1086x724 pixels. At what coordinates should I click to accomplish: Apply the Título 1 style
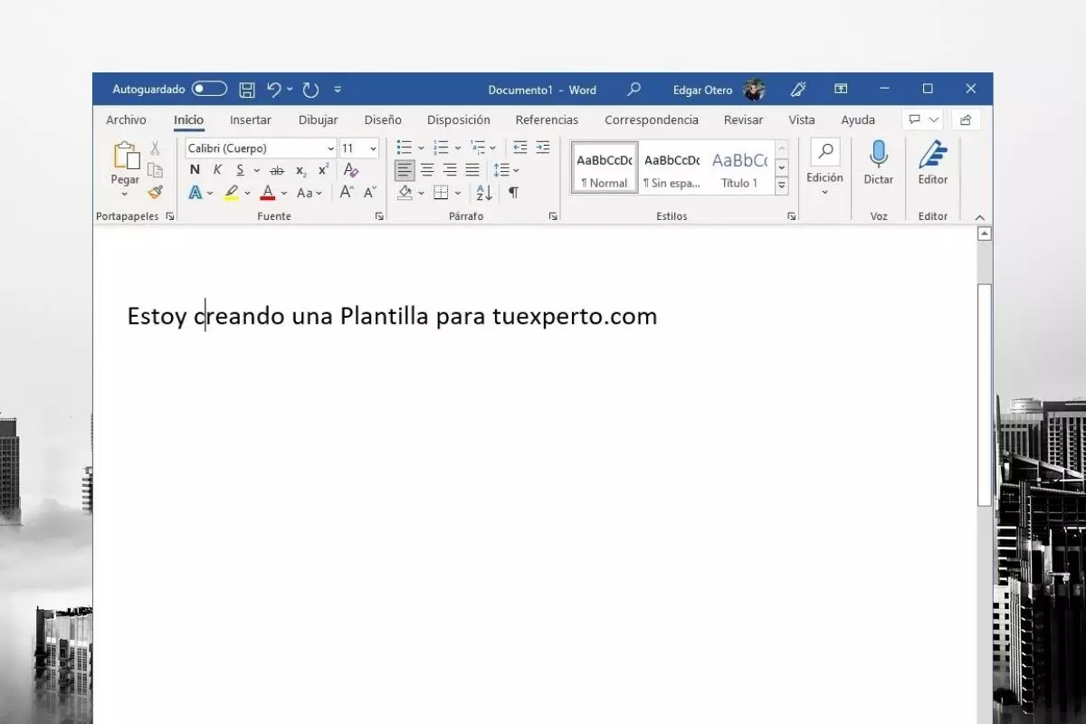click(739, 168)
